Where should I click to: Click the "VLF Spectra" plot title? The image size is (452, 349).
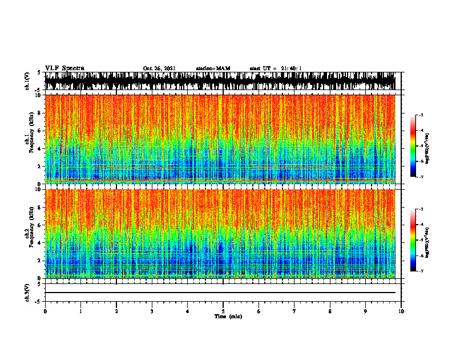tap(64, 68)
